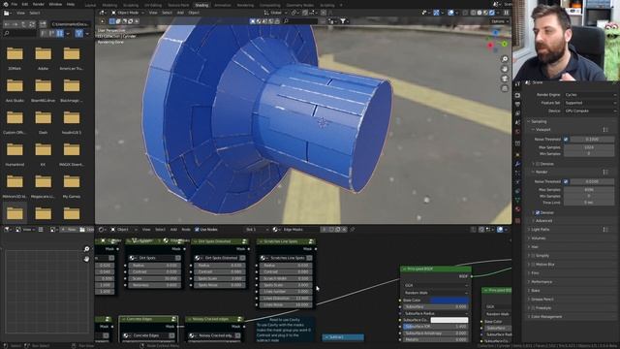Open the node editor Node menu
This screenshot has height=349, width=620.
[186, 230]
